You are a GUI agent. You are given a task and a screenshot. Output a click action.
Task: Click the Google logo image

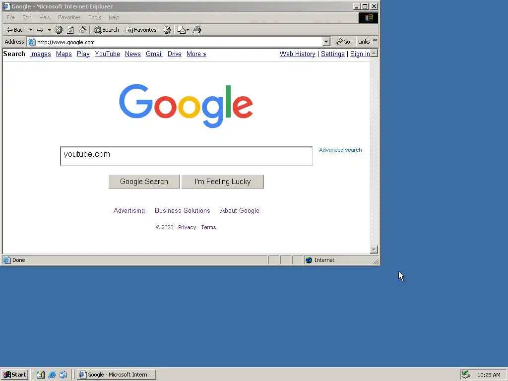(186, 106)
